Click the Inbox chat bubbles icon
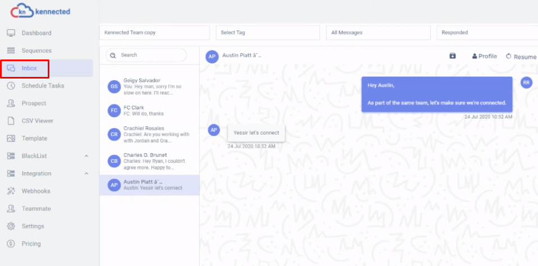Viewport: 538px width, 266px height. 11,68
